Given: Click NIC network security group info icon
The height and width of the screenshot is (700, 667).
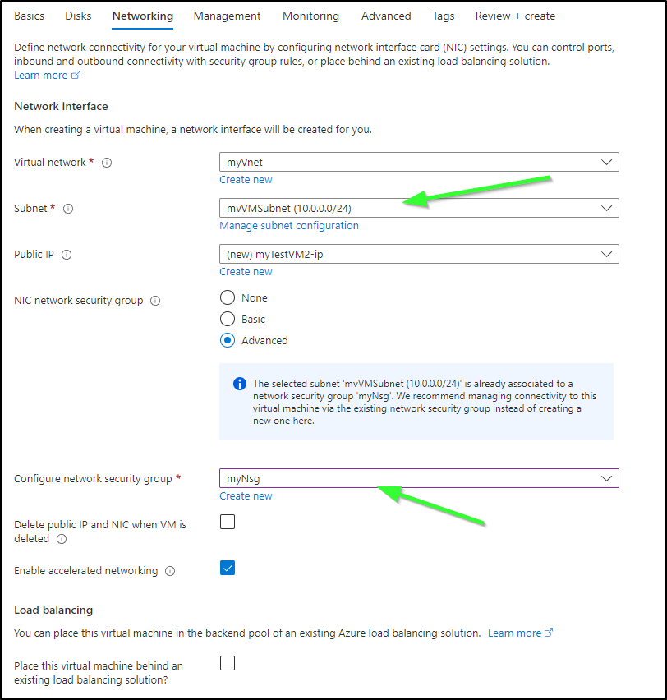Looking at the screenshot, I should tap(155, 301).
